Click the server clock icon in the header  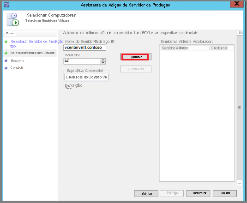(x=13, y=19)
